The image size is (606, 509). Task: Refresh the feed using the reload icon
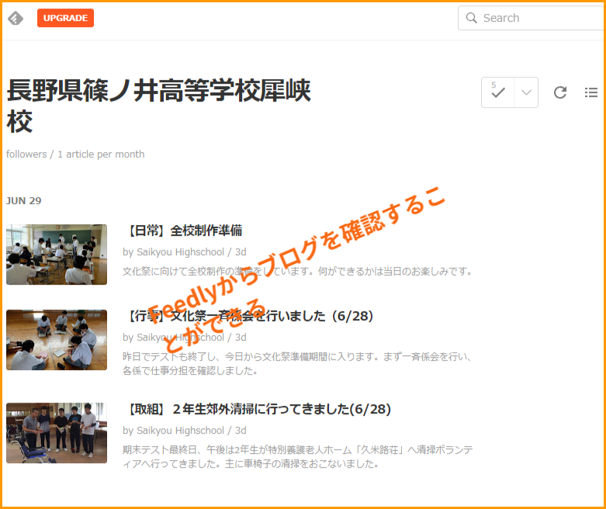(x=560, y=92)
